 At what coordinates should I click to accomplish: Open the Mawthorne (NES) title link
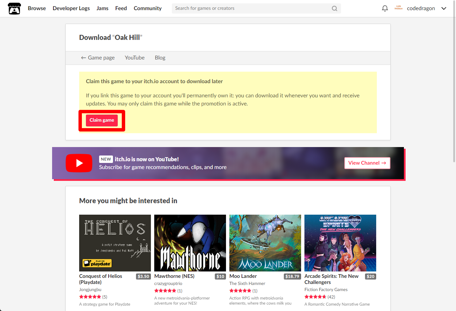click(x=174, y=276)
